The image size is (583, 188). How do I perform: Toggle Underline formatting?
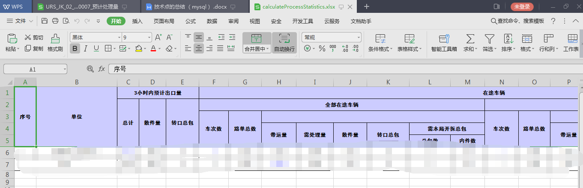pyautogui.click(x=96, y=48)
